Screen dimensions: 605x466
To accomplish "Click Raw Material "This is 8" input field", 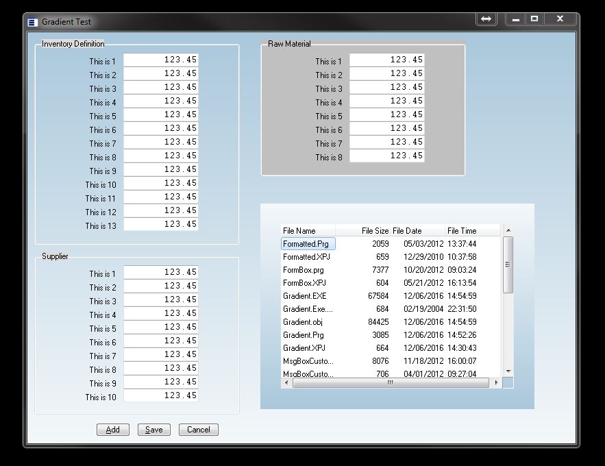I will point(387,156).
